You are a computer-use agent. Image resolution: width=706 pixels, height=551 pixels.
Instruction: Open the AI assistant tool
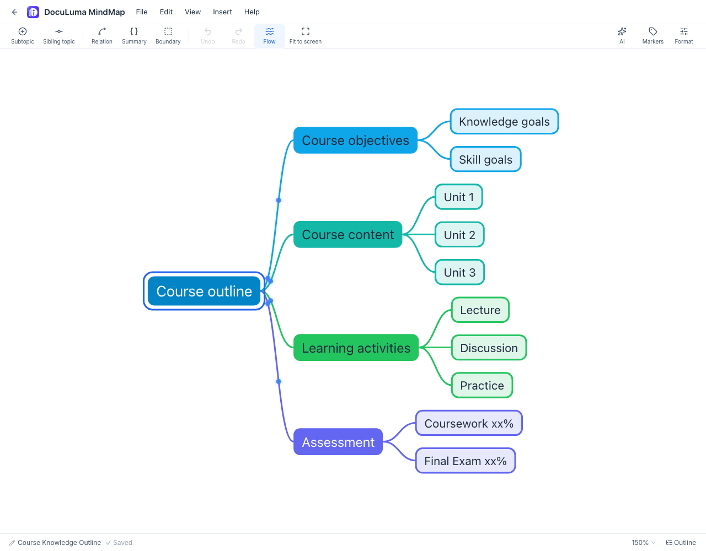click(622, 36)
